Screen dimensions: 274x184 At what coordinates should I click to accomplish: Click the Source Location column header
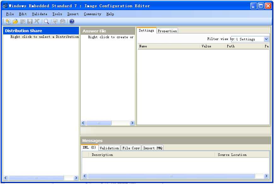(242, 155)
